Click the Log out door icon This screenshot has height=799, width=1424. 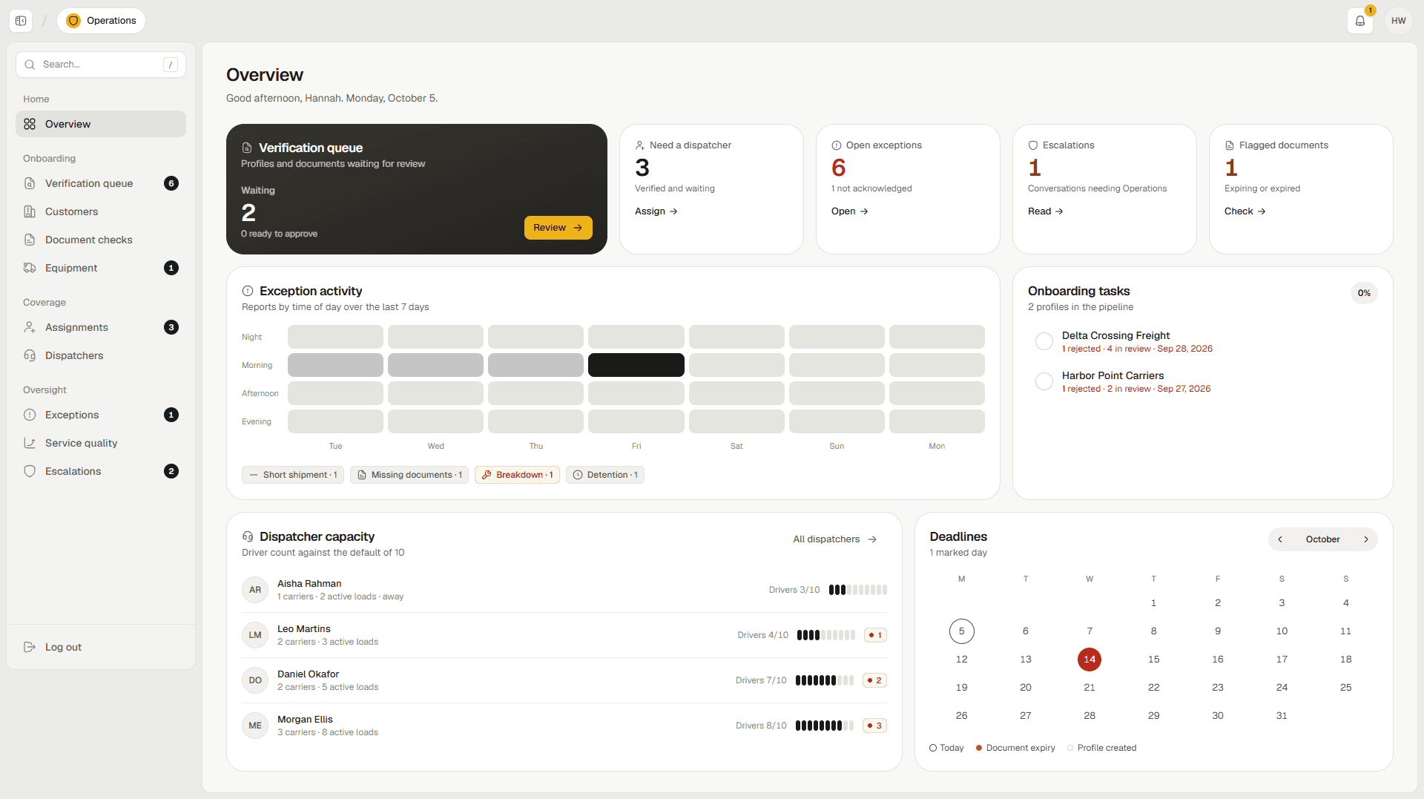click(30, 647)
